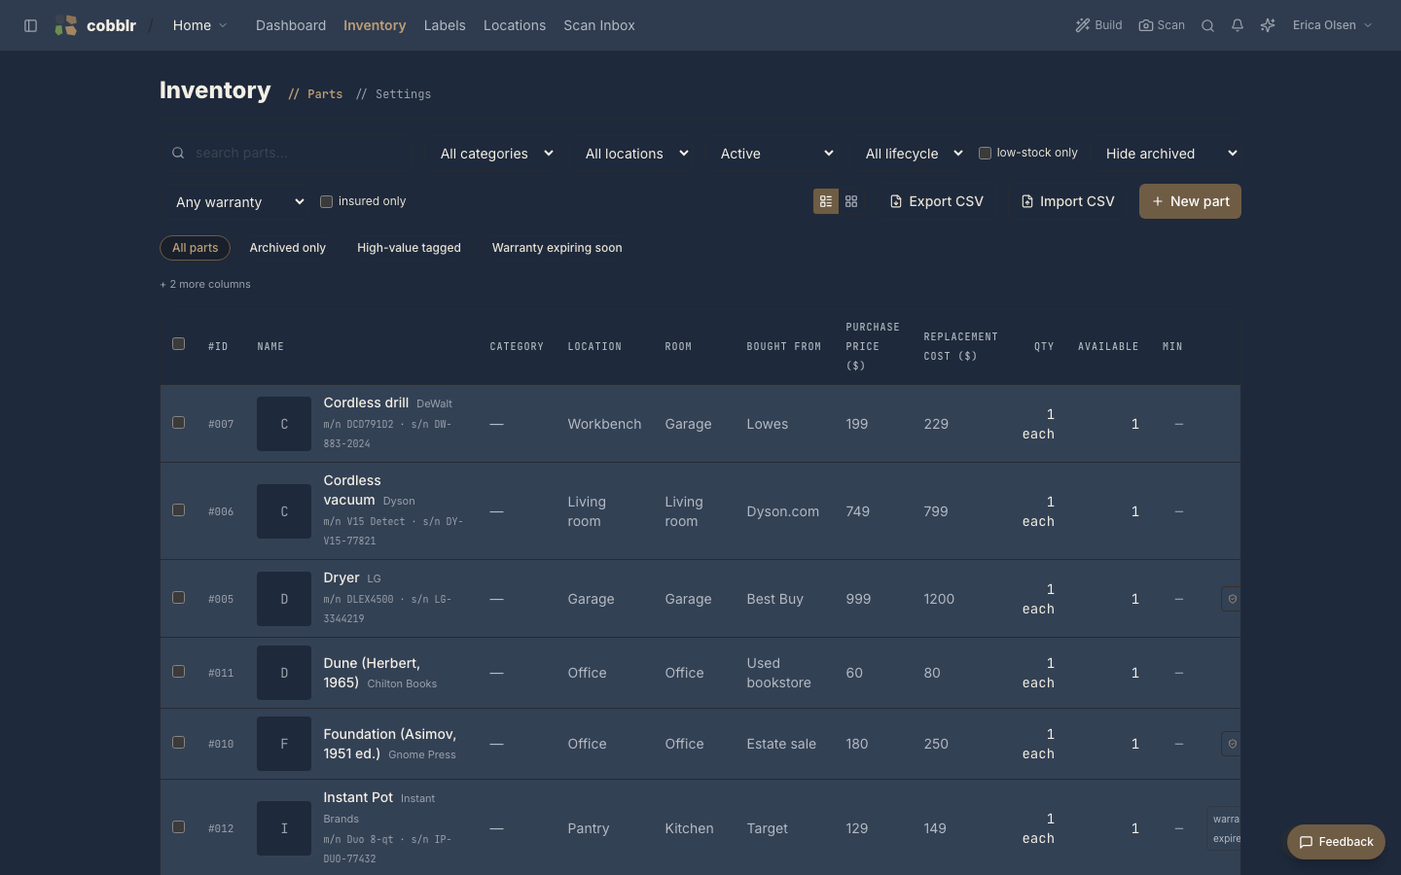Open Build with the wand icon
Screen dimensions: 1401x875
(1098, 25)
